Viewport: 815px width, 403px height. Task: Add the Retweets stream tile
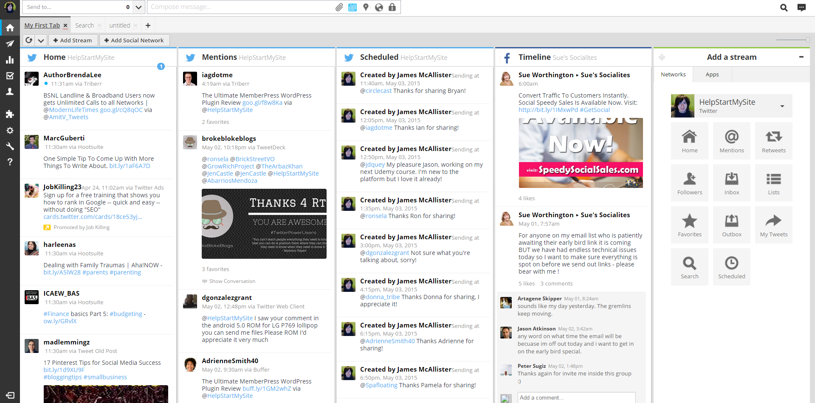[773, 141]
